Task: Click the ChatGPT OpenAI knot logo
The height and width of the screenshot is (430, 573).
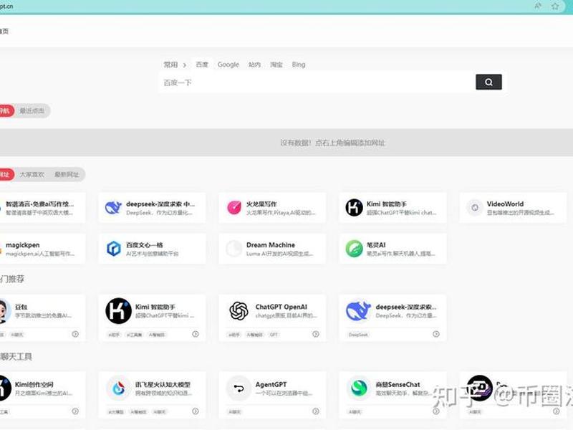Action: 239,311
